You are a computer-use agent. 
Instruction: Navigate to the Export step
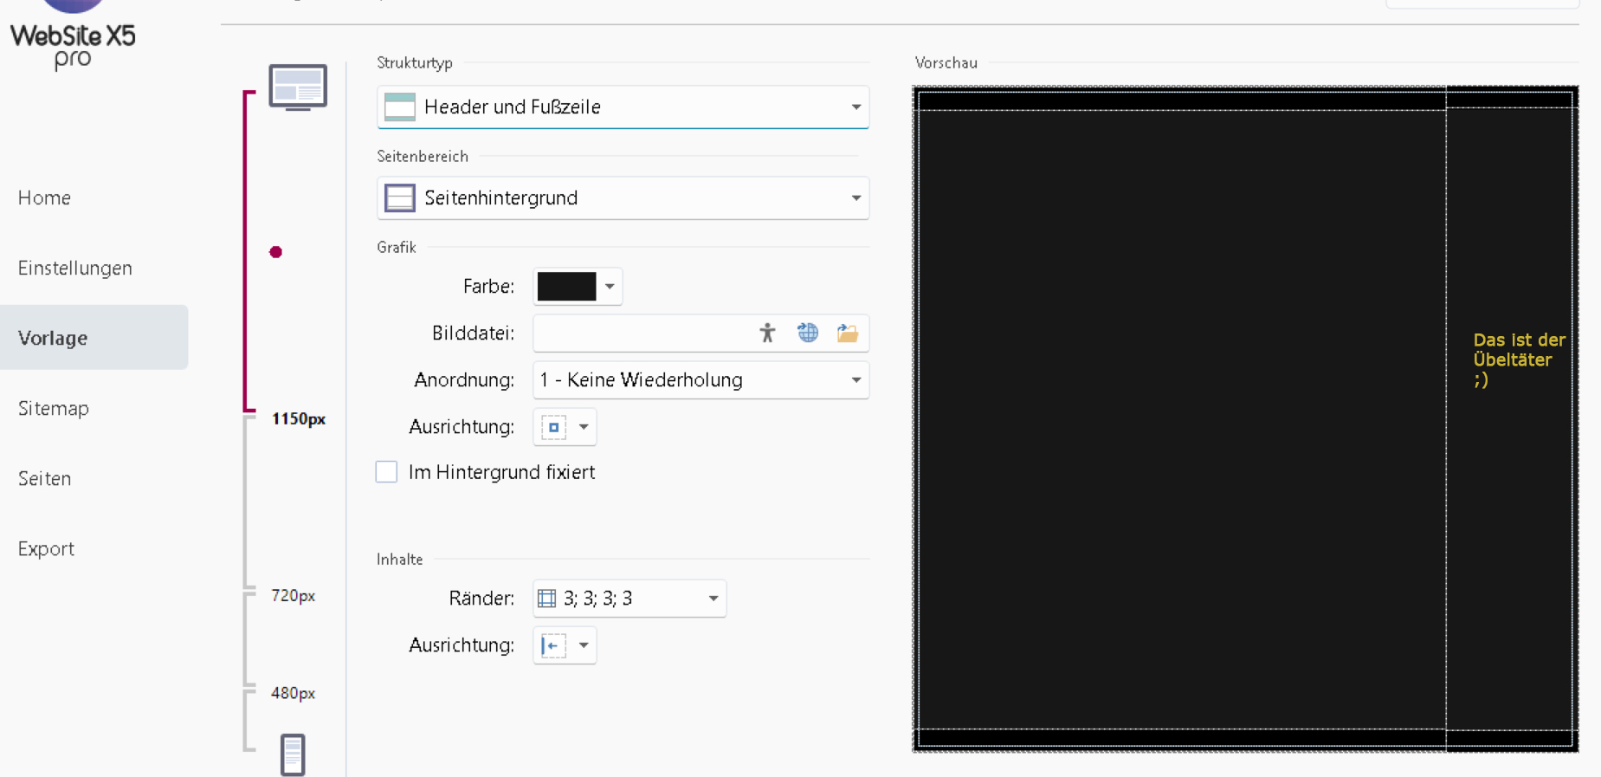point(46,548)
